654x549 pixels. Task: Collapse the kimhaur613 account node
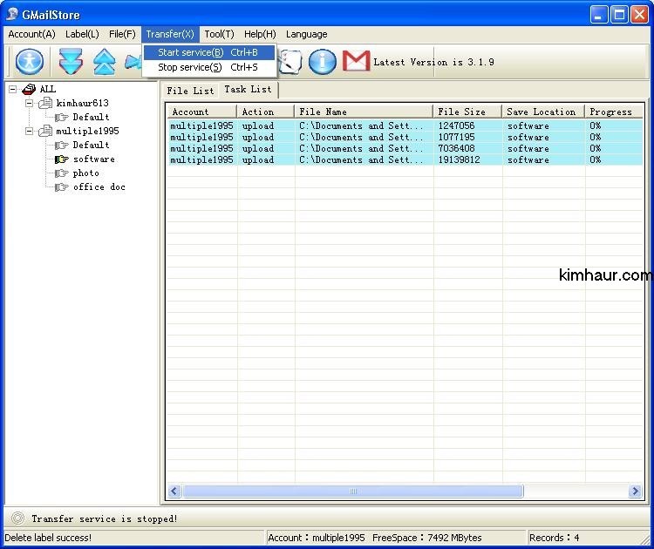tap(29, 103)
